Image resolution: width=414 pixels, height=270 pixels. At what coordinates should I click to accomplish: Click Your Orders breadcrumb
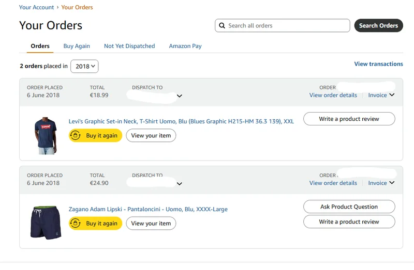(77, 7)
